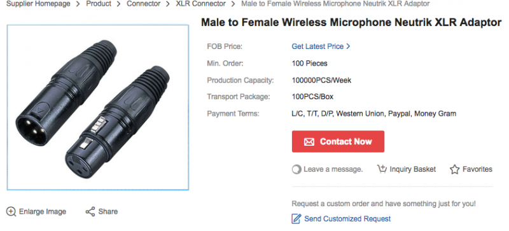Image resolution: width=509 pixels, height=231 pixels.
Task: Click the Send Customized Request pencil icon
Action: tap(296, 219)
